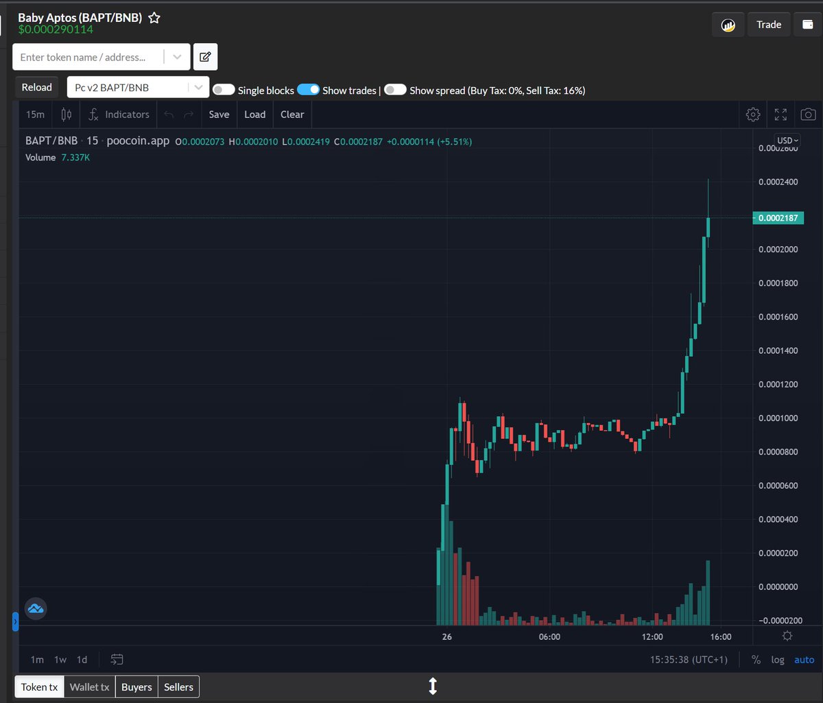
Task: Switch to the Wallet tx tab
Action: (x=90, y=687)
